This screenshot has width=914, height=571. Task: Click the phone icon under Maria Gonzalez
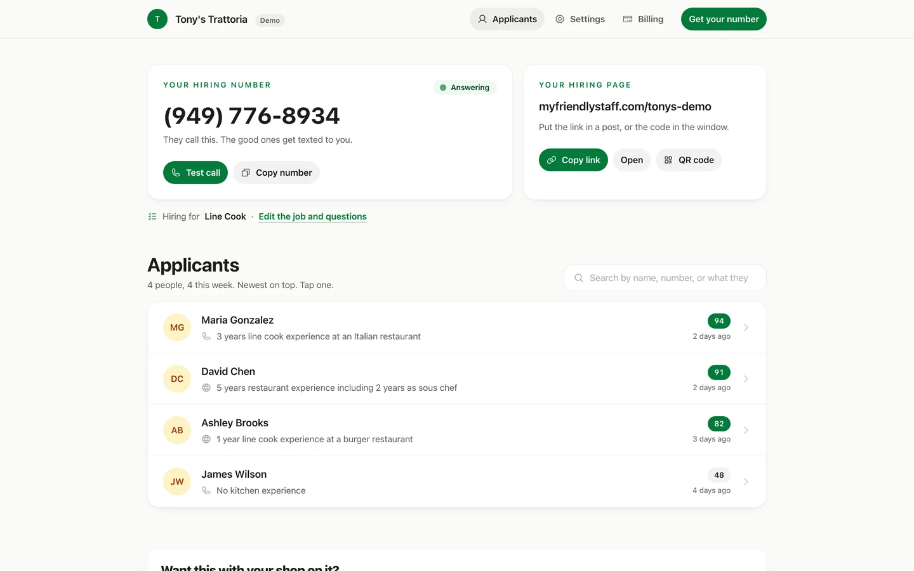pos(206,336)
